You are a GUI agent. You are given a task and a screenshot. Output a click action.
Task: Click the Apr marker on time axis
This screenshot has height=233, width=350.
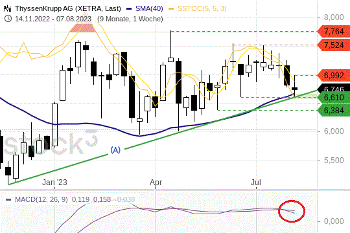[156, 183]
